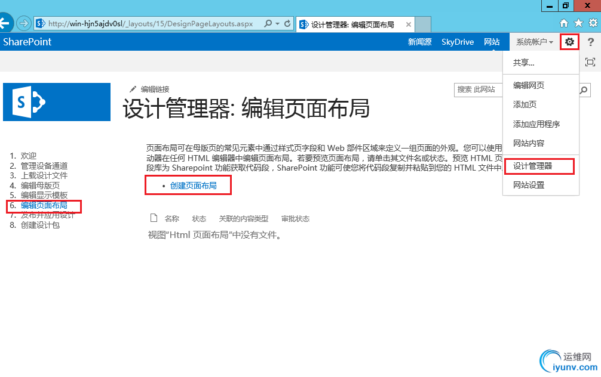Click the refresh icon in address bar
The height and width of the screenshot is (377, 601).
[287, 24]
